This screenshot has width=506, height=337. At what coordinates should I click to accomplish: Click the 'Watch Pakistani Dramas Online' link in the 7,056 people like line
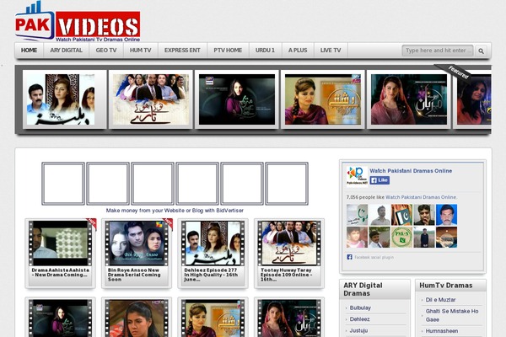(x=421, y=197)
